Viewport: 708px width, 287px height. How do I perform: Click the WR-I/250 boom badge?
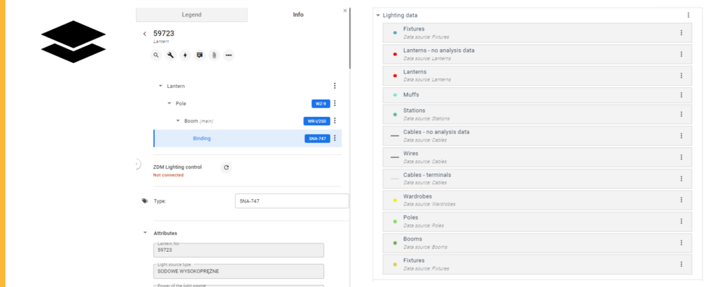point(316,121)
